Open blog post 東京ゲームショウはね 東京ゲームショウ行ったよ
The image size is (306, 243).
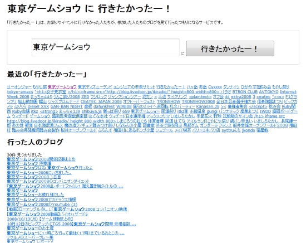click(50, 168)
